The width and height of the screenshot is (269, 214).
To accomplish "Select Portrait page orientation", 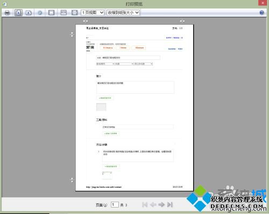I will point(18,13).
